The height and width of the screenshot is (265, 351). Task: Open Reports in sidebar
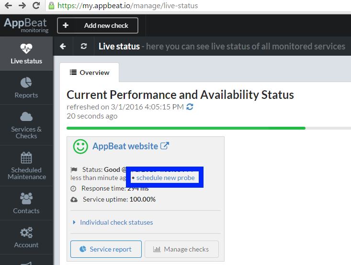26,87
